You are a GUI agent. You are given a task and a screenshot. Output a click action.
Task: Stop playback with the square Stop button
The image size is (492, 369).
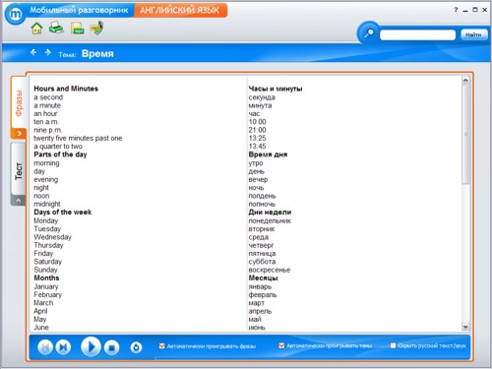tap(111, 347)
